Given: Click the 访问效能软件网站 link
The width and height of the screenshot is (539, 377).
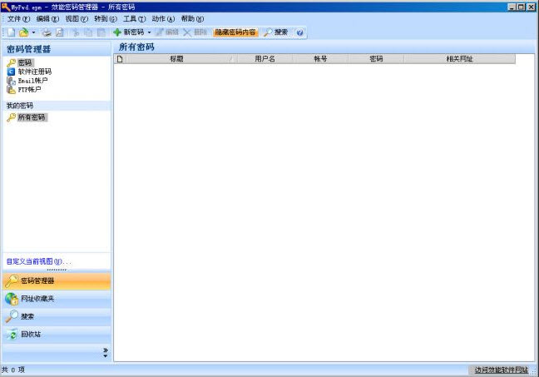Looking at the screenshot, I should pos(502,370).
